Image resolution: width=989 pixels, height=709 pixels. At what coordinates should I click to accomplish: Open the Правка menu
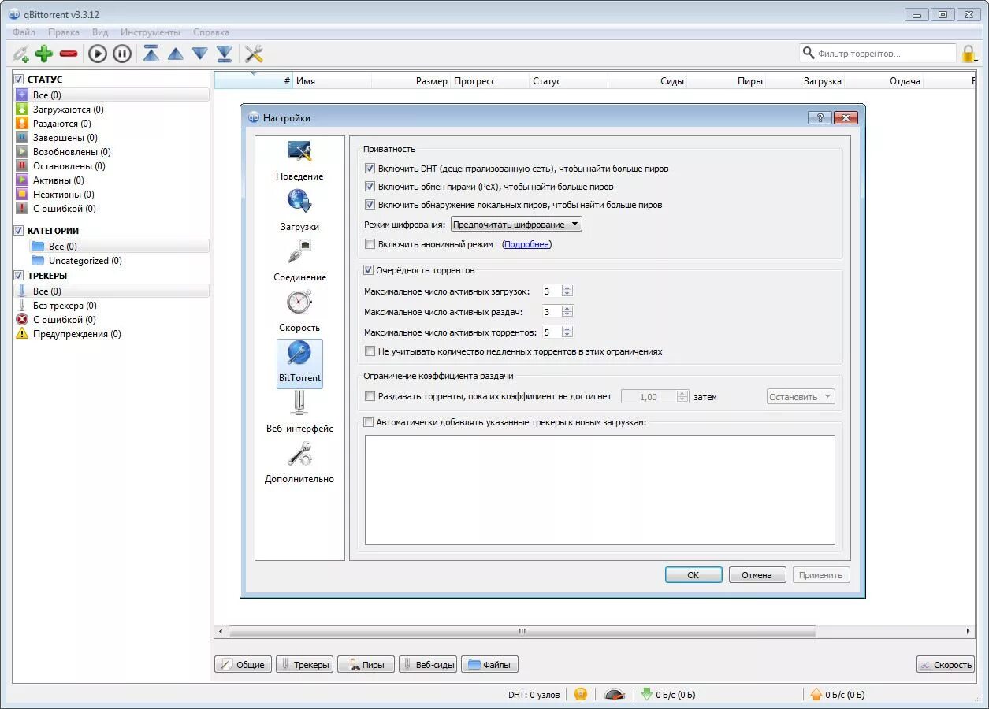[x=64, y=32]
